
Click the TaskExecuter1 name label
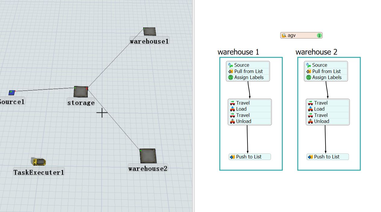(39, 172)
